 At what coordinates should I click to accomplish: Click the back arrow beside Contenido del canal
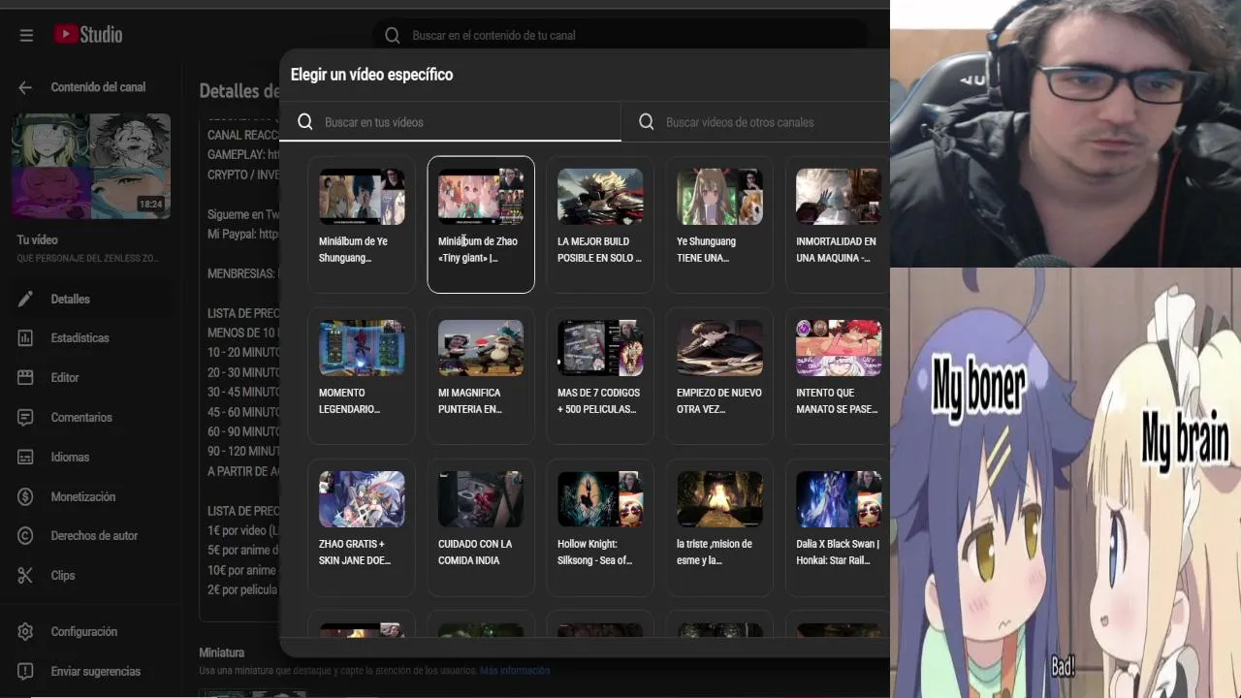pyautogui.click(x=25, y=87)
